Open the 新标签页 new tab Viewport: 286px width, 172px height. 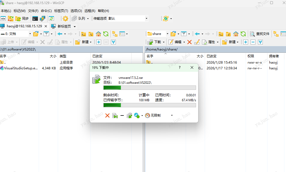click(x=61, y=26)
